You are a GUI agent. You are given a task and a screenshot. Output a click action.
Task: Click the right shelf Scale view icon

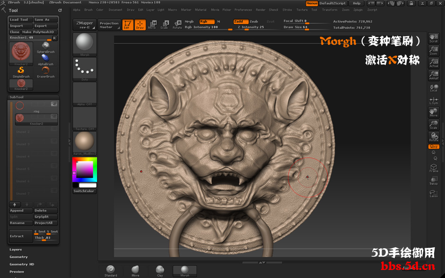[433, 125]
